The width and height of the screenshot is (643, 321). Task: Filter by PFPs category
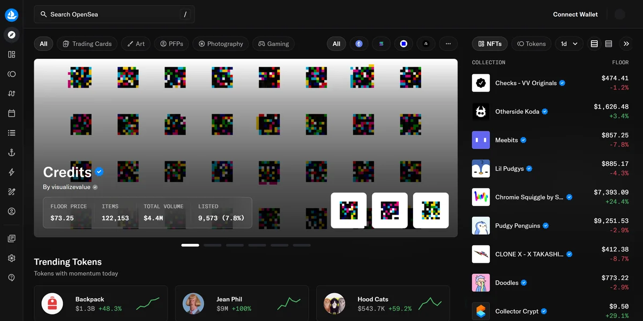pyautogui.click(x=171, y=44)
